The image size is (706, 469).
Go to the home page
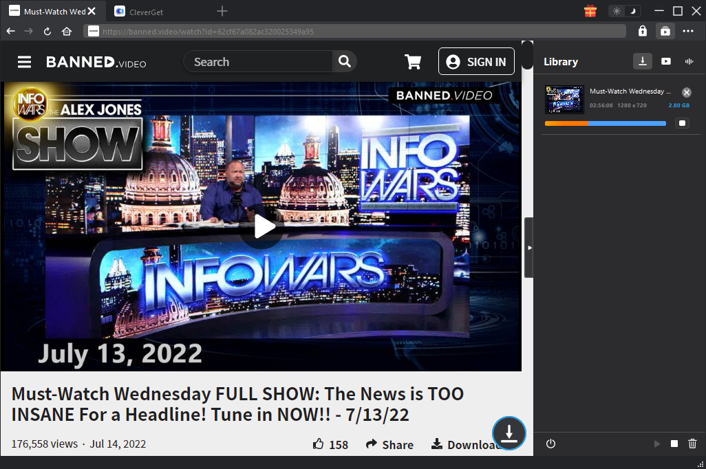point(67,31)
